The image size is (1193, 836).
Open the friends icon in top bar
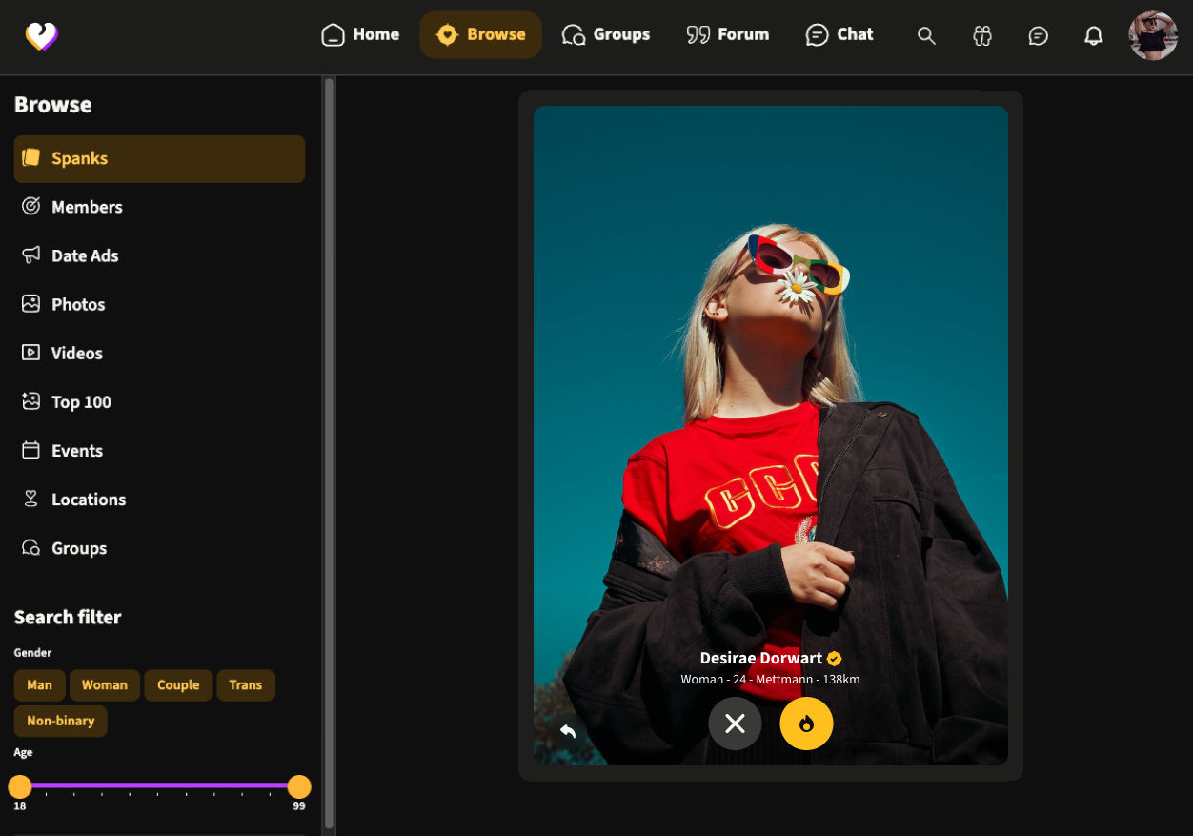click(x=982, y=35)
